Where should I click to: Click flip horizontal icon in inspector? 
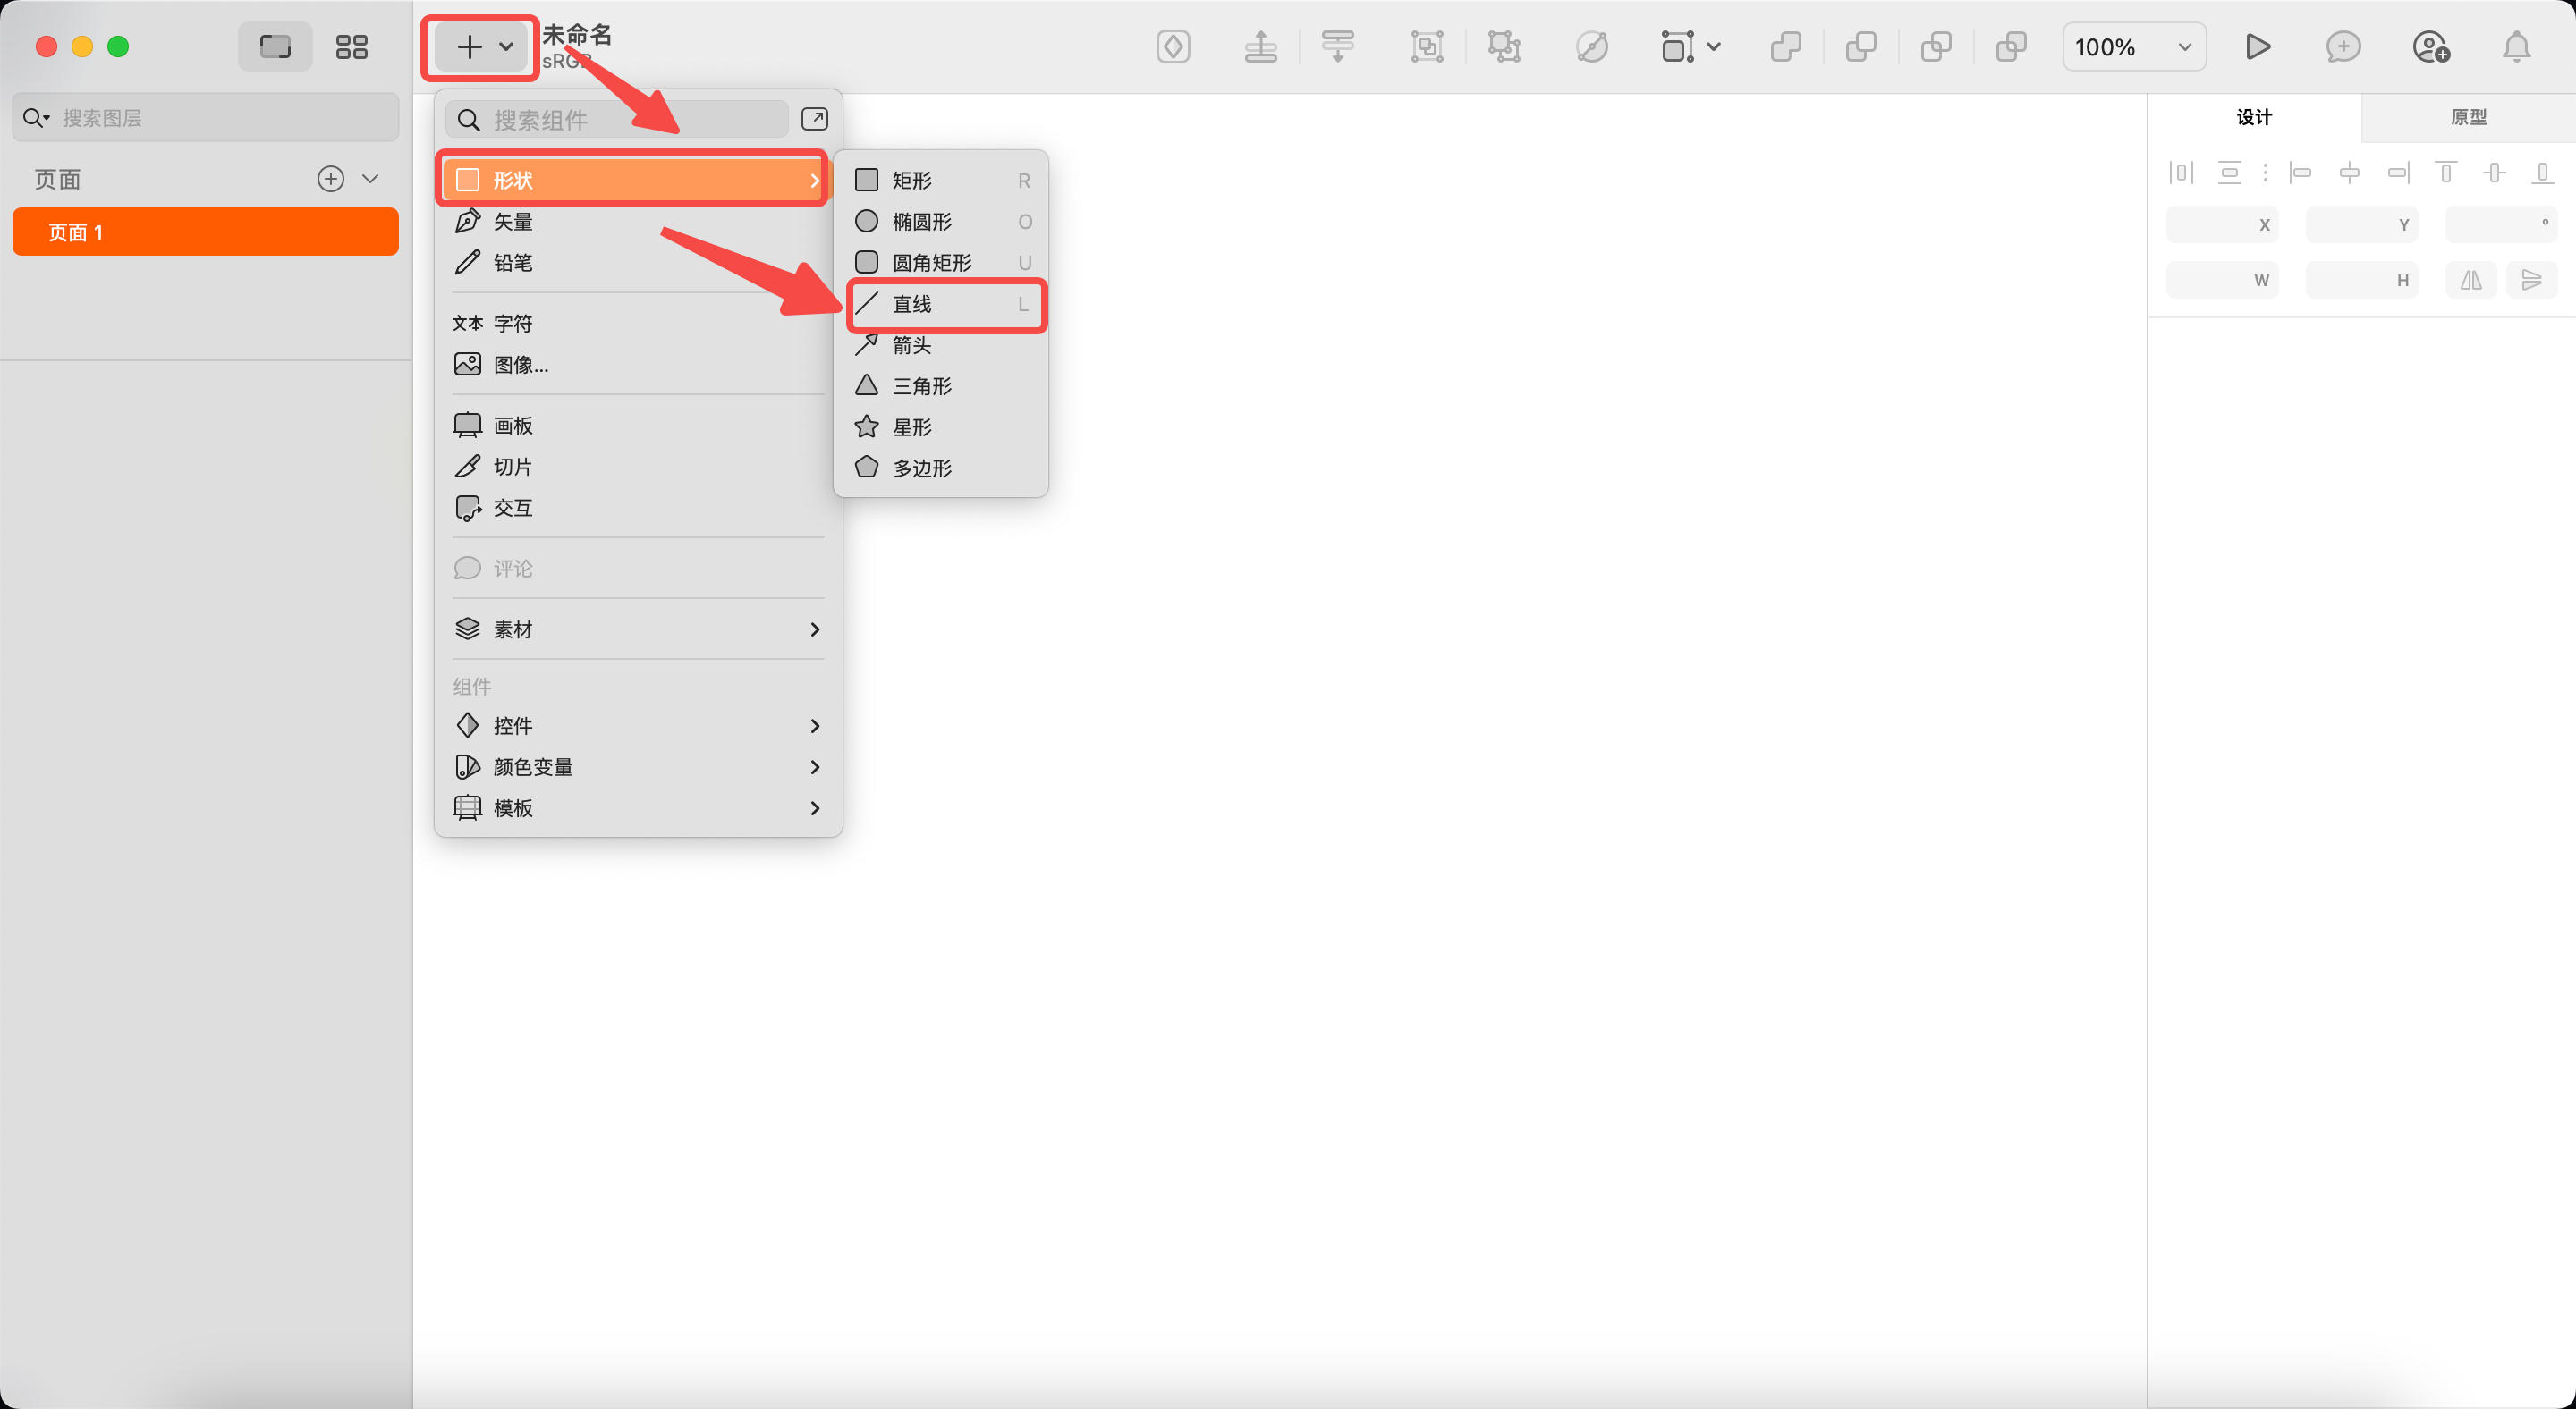coord(2471,281)
